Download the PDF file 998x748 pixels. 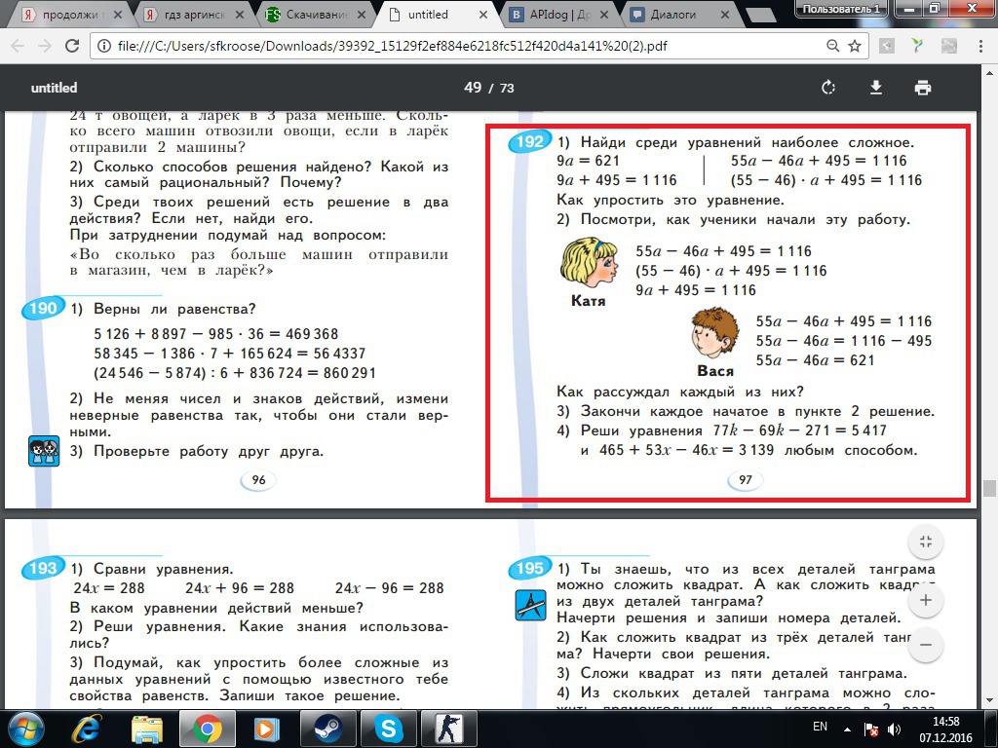click(x=875, y=88)
